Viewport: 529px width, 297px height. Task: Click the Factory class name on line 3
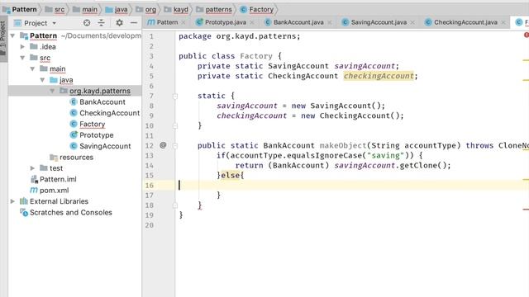click(256, 56)
